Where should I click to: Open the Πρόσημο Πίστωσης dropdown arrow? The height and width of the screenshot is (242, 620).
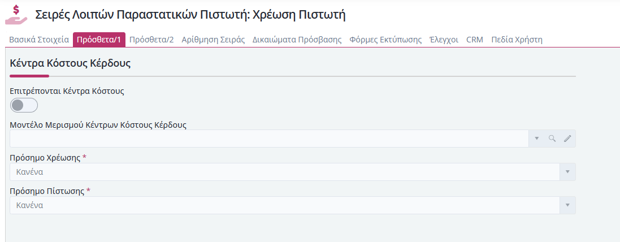pos(567,205)
